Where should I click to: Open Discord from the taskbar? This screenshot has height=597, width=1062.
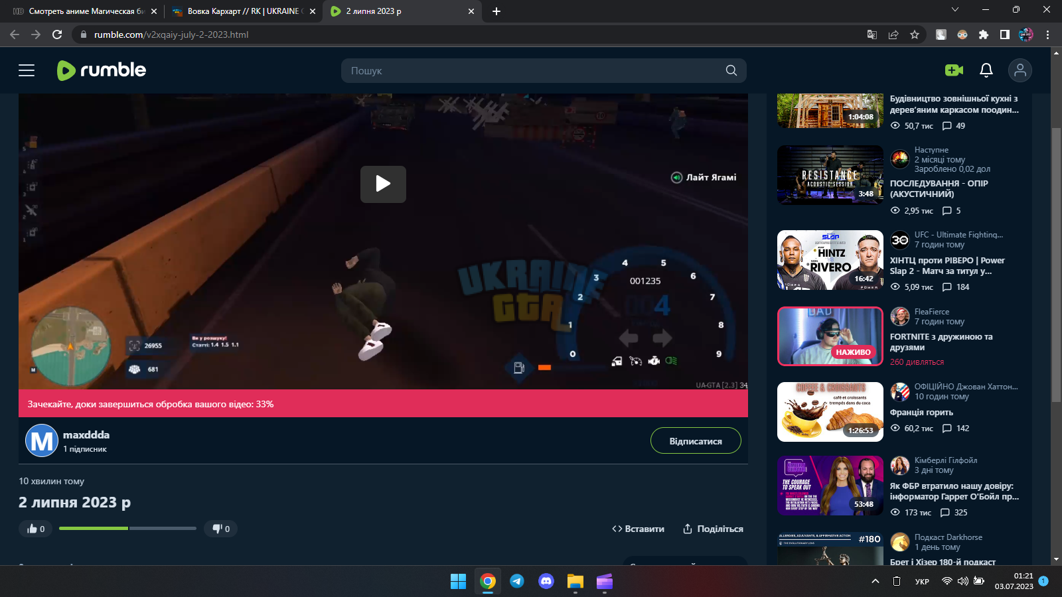point(546,582)
